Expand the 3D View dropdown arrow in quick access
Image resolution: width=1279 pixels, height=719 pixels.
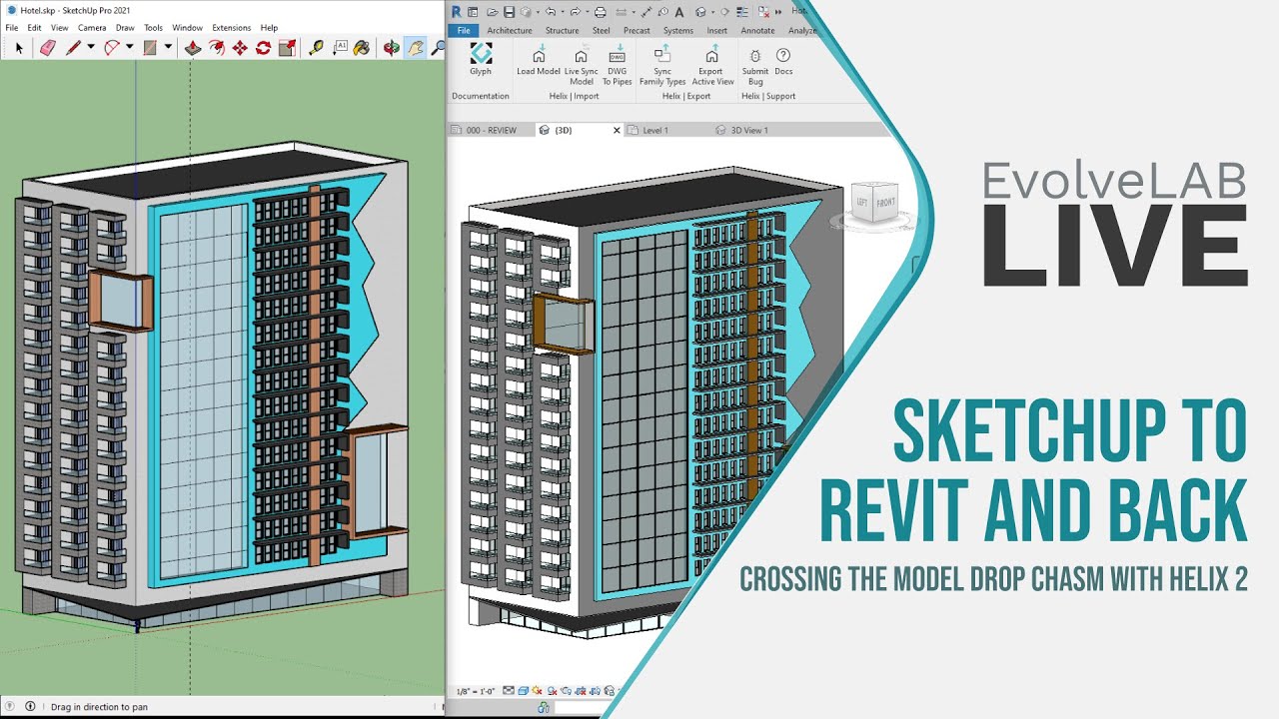712,12
